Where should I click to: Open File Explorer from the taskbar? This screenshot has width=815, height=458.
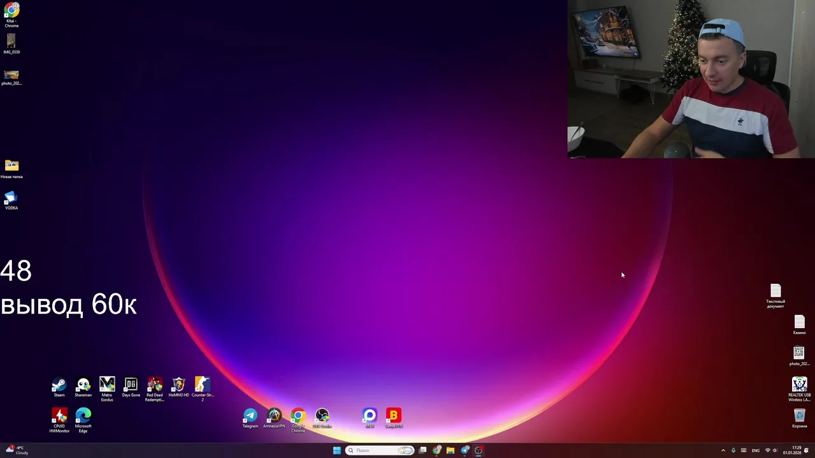pos(450,450)
